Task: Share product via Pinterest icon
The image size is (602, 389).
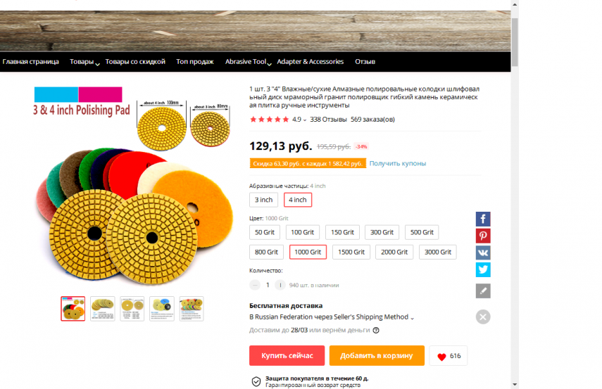Action: (x=483, y=236)
